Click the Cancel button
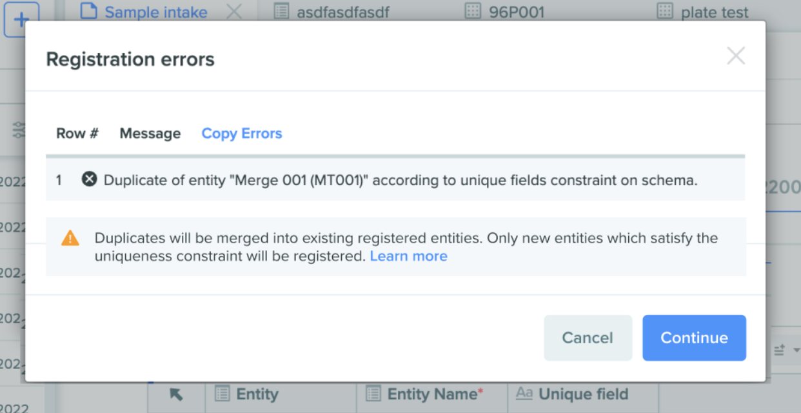Screen dimensions: 801x413 click(588, 337)
